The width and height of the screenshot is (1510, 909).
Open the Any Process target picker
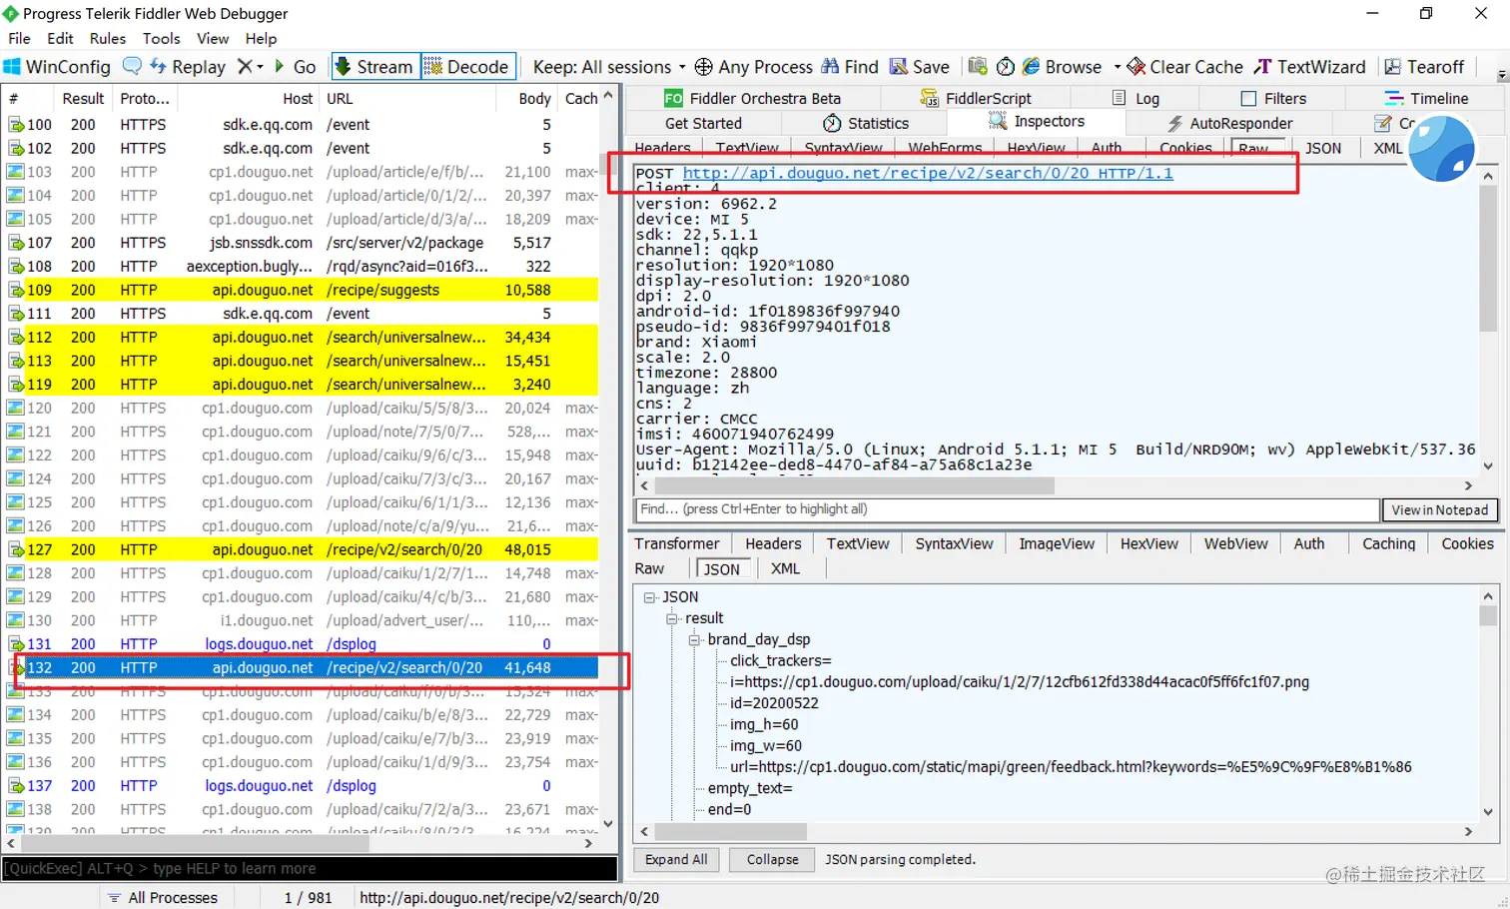click(754, 67)
